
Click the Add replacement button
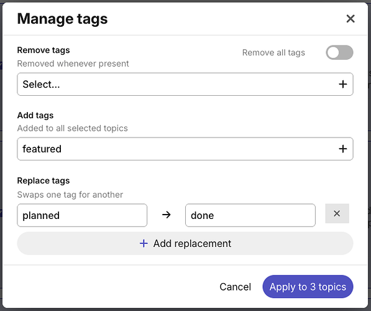click(185, 243)
